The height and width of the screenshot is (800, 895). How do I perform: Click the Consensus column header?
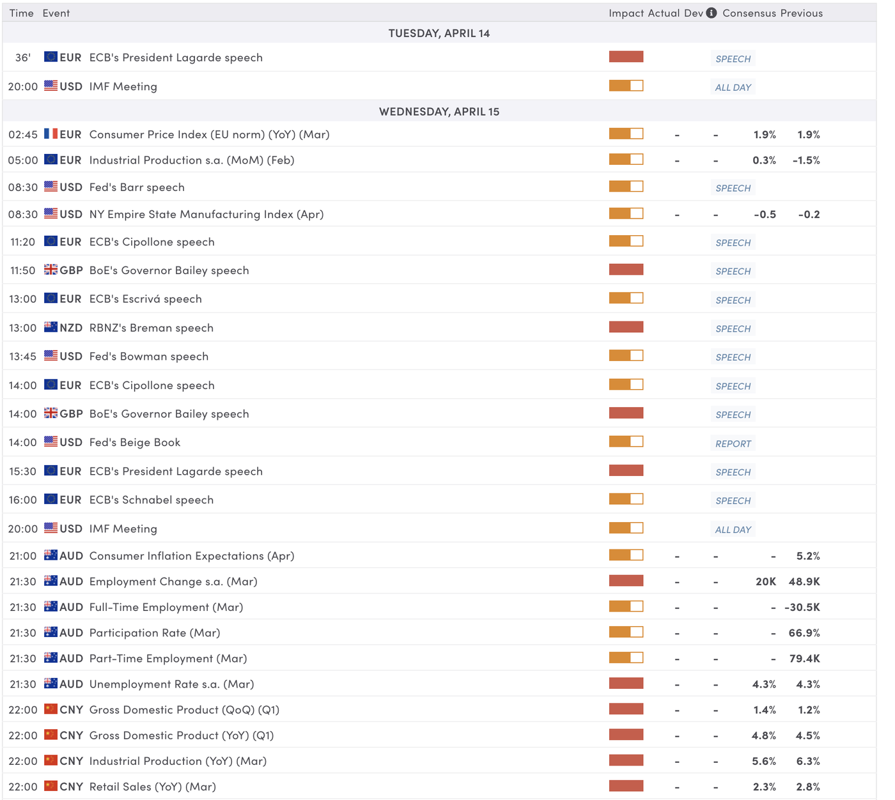[749, 13]
